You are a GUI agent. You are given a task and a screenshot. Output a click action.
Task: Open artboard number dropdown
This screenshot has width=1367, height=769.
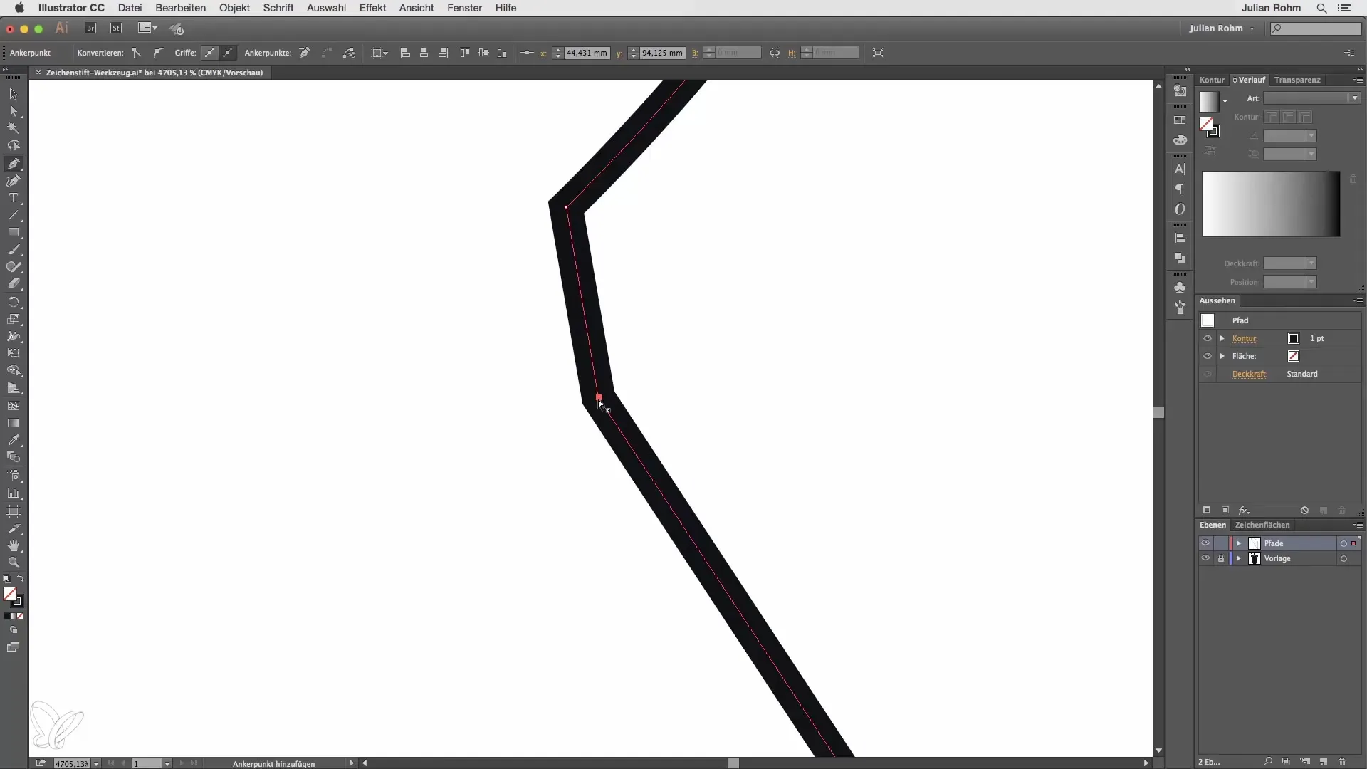[x=167, y=763]
